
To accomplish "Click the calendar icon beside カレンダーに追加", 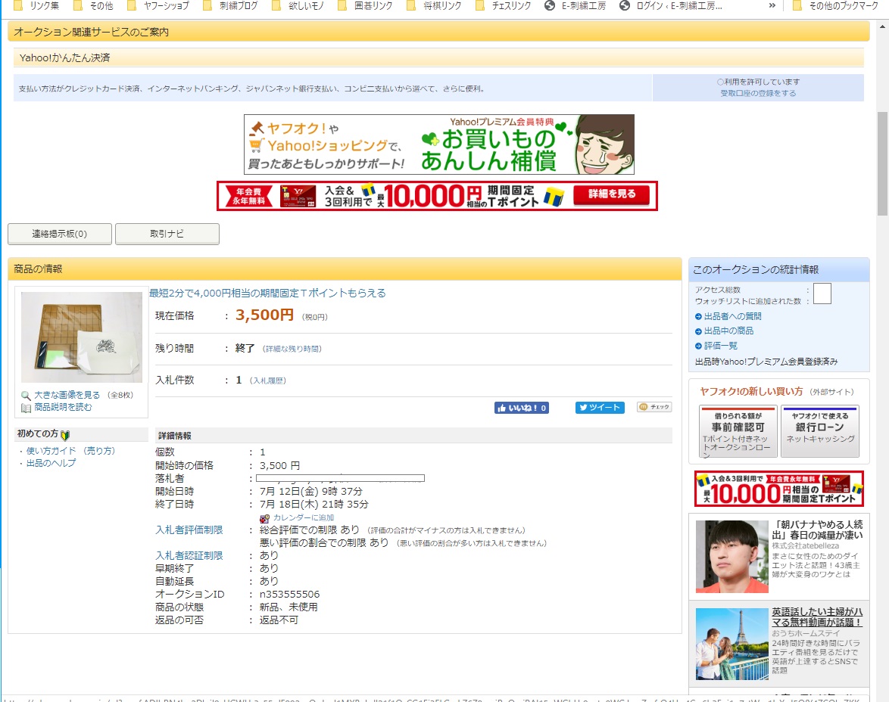I will coord(264,518).
